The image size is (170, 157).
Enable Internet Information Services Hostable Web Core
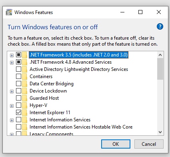point(18,127)
